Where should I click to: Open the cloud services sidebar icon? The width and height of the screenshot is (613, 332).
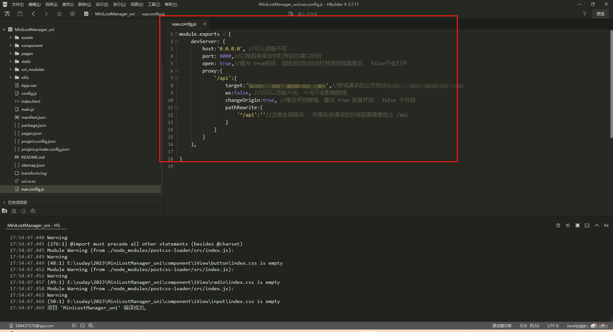(x=33, y=211)
